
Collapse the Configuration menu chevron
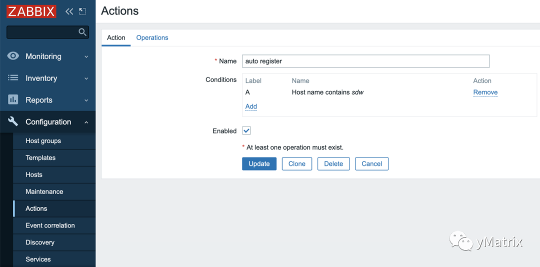pos(86,122)
